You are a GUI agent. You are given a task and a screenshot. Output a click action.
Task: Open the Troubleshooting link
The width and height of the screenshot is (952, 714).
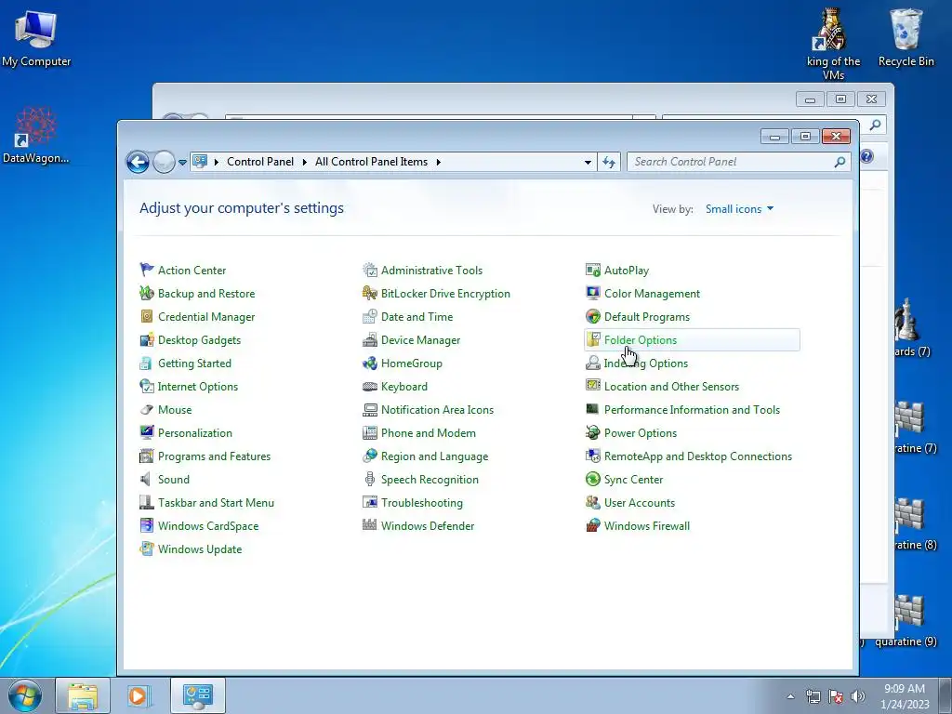[x=421, y=503]
